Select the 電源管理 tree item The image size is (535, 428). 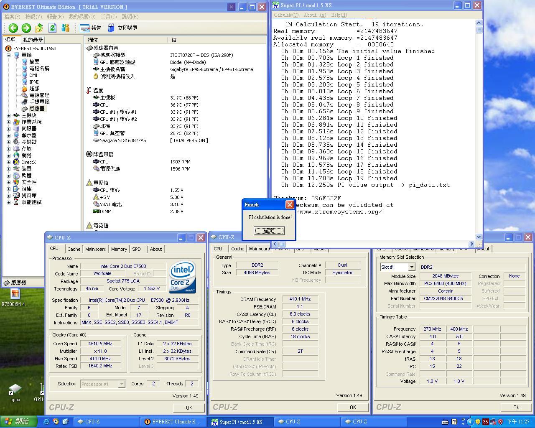tap(39, 95)
